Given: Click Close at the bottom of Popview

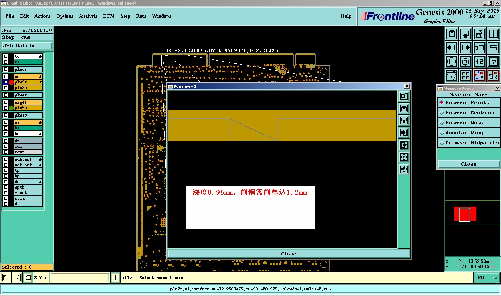Looking at the screenshot, I should [x=288, y=254].
